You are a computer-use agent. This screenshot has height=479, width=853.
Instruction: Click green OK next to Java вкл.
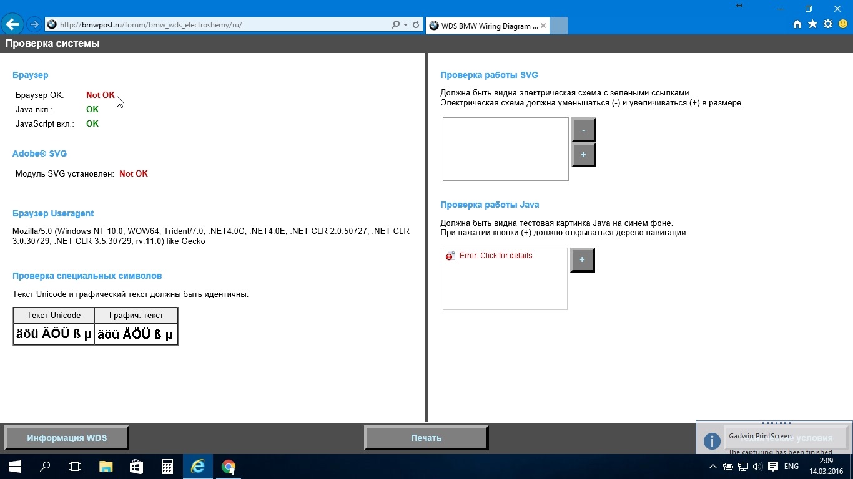92,110
